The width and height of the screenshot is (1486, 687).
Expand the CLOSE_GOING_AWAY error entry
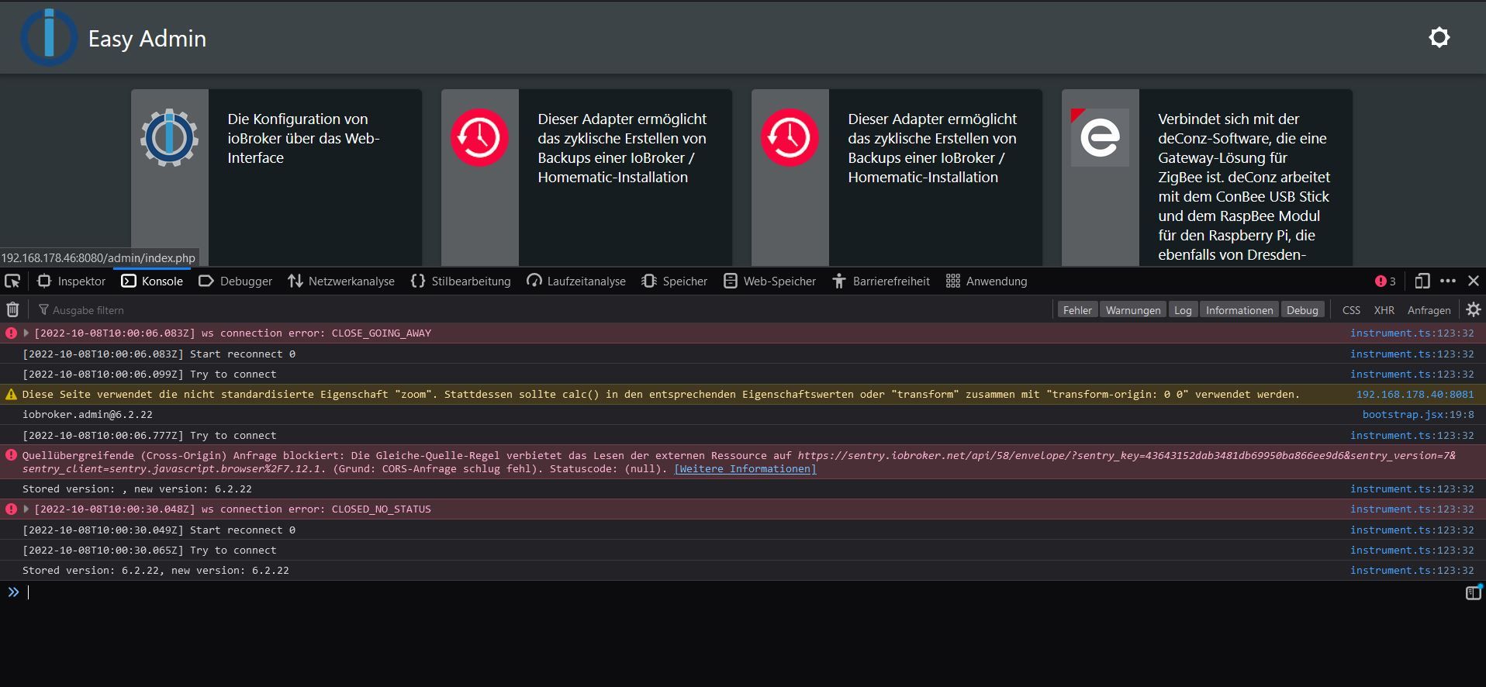coord(26,333)
